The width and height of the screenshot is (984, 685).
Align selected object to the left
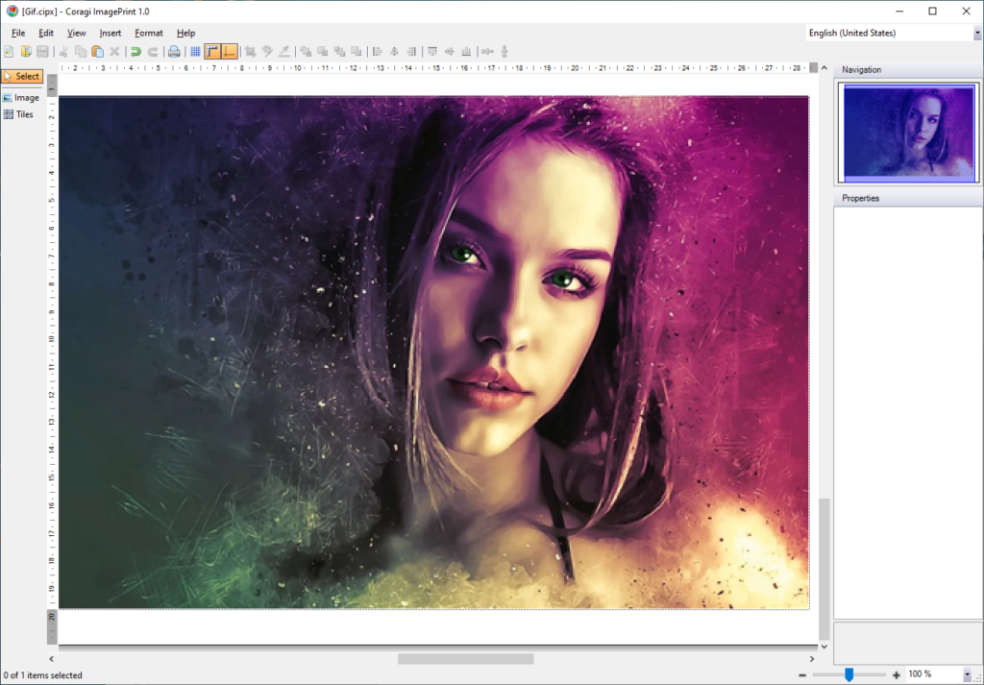(x=377, y=51)
